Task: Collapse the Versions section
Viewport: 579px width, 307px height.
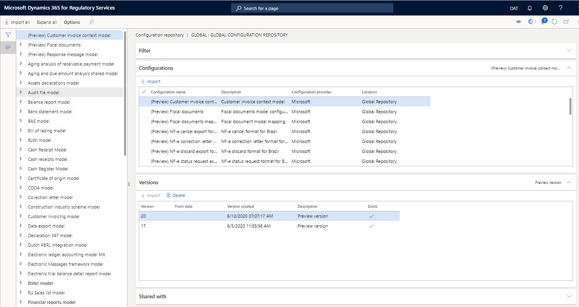Action: [x=569, y=182]
